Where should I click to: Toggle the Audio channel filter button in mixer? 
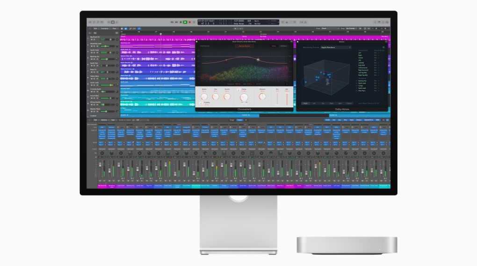coord(328,120)
